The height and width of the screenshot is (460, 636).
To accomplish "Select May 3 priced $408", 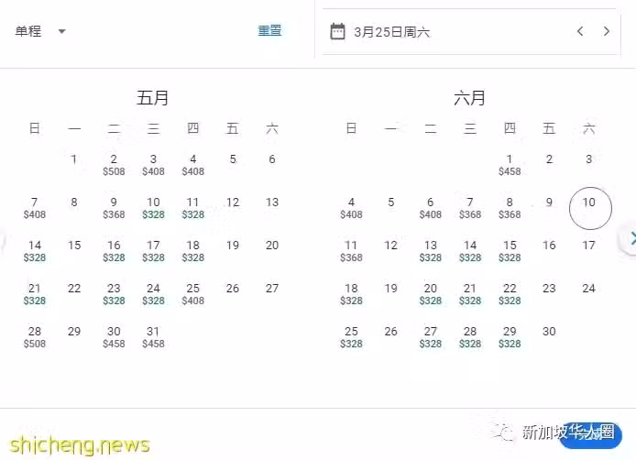I will (x=153, y=165).
